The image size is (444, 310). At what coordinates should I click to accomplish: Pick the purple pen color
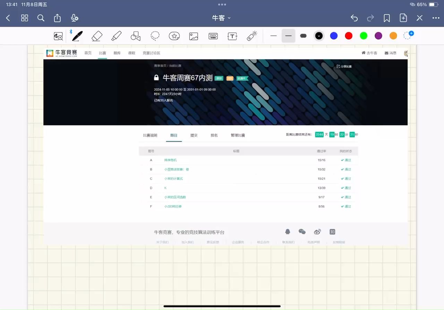point(378,36)
